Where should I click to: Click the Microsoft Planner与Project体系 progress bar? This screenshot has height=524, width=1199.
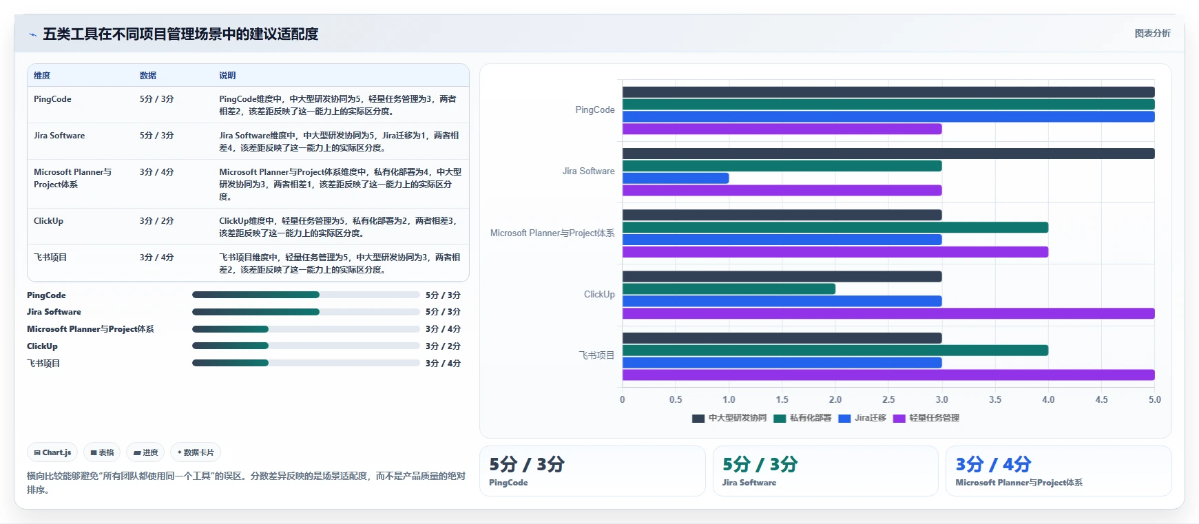coord(306,329)
